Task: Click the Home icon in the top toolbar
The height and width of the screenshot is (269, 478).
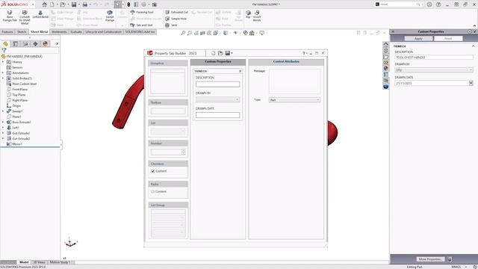Action: tap(45, 4)
